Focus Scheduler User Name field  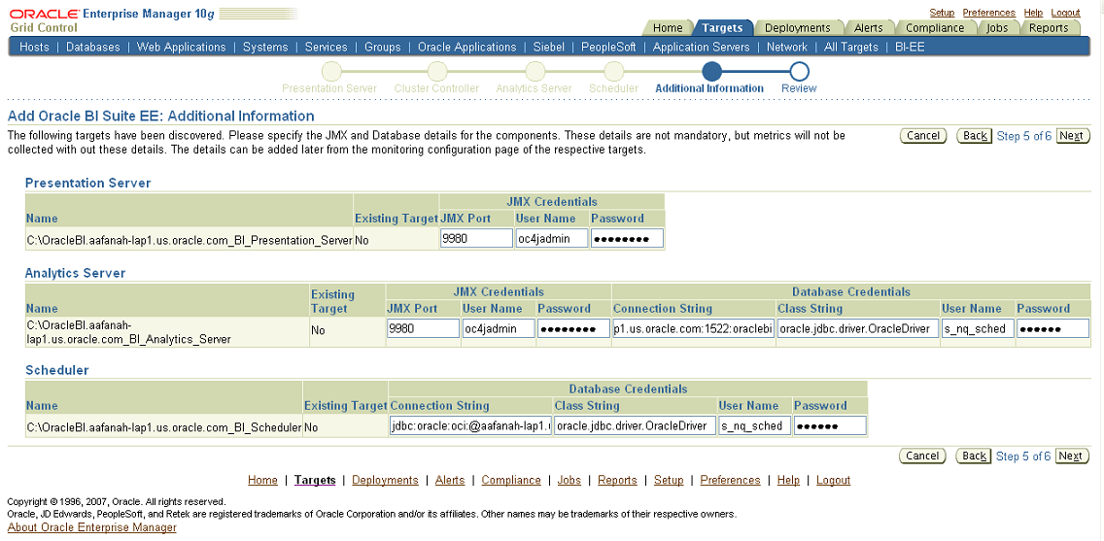coord(755,425)
